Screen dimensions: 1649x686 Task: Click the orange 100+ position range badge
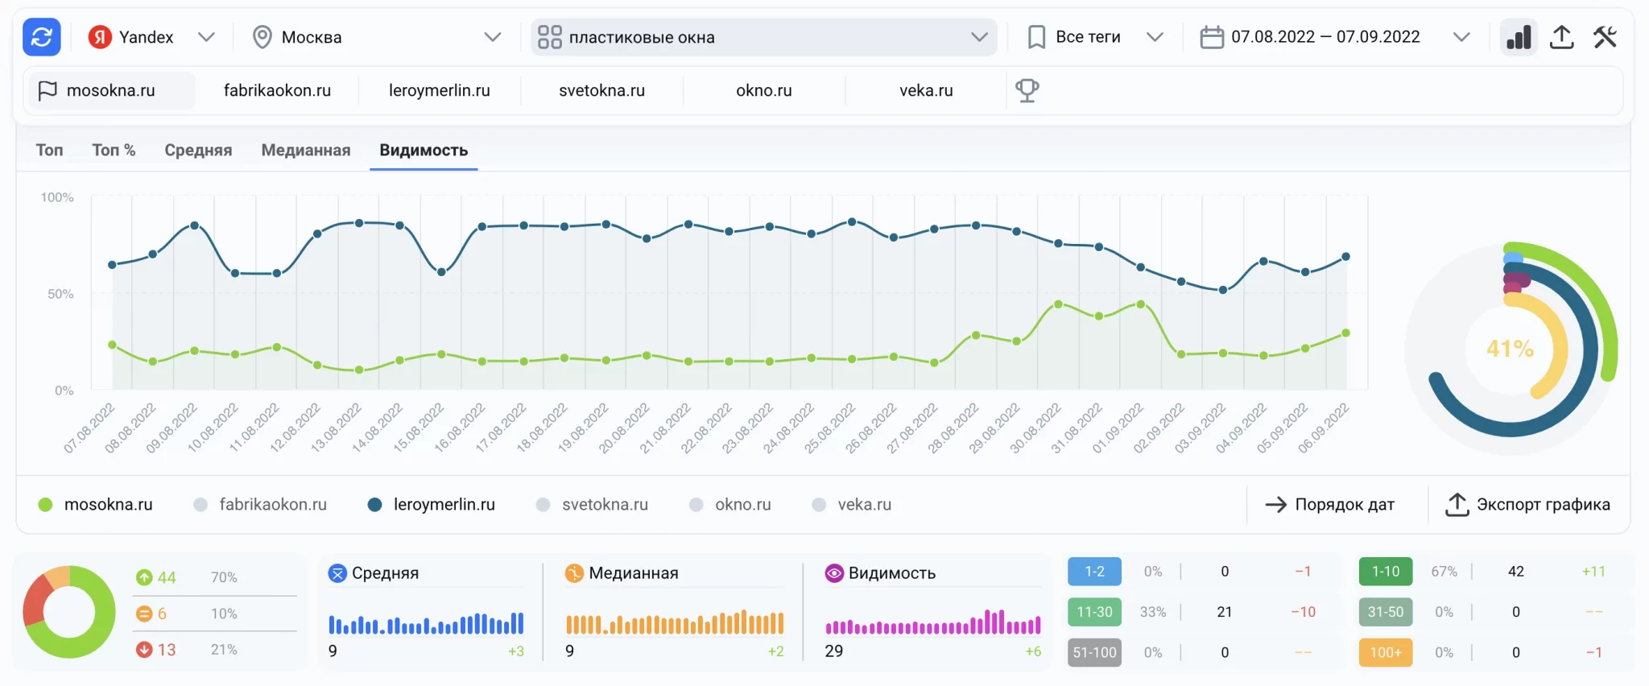(x=1386, y=652)
